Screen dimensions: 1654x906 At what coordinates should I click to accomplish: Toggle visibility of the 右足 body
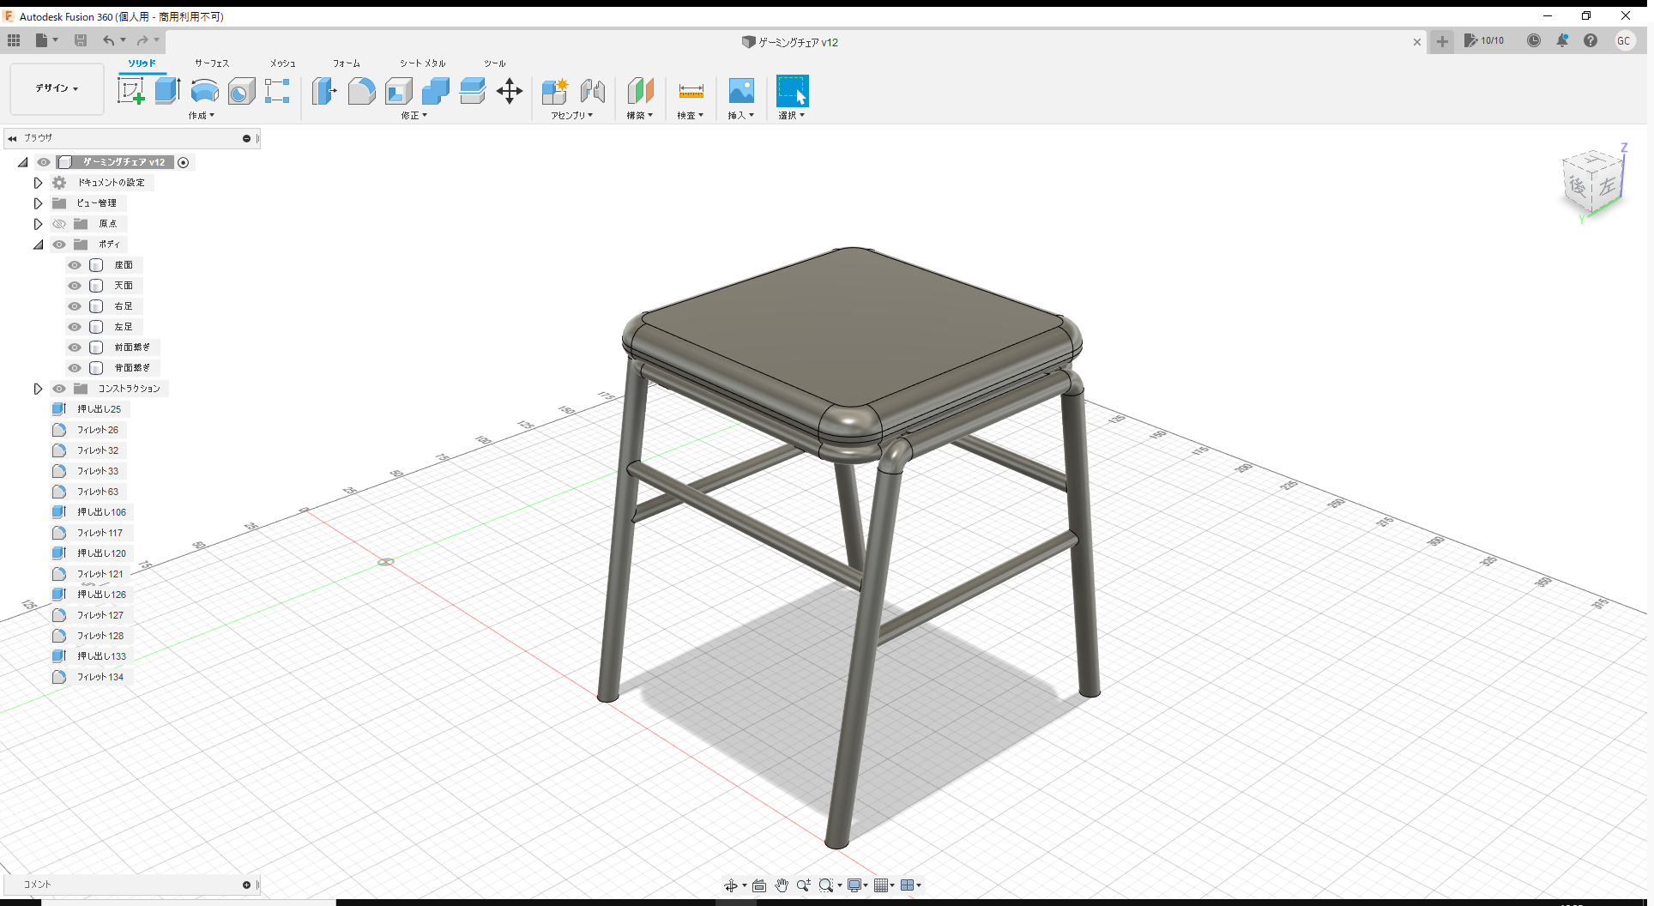pyautogui.click(x=75, y=306)
